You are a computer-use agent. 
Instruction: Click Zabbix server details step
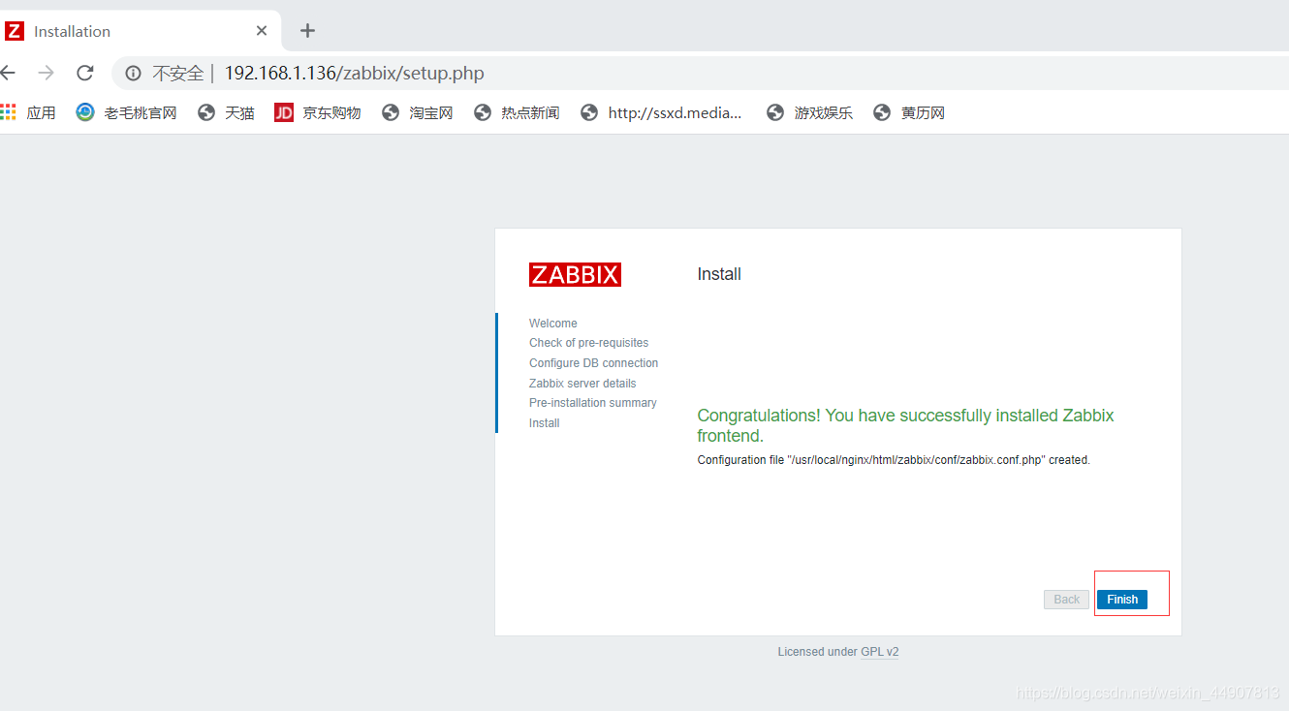(582, 384)
